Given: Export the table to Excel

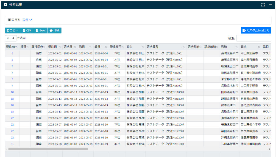Looking at the screenshot, I should tap(41, 30).
